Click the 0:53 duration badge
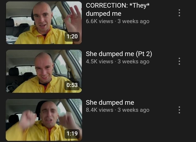The image size is (196, 142). (72, 85)
